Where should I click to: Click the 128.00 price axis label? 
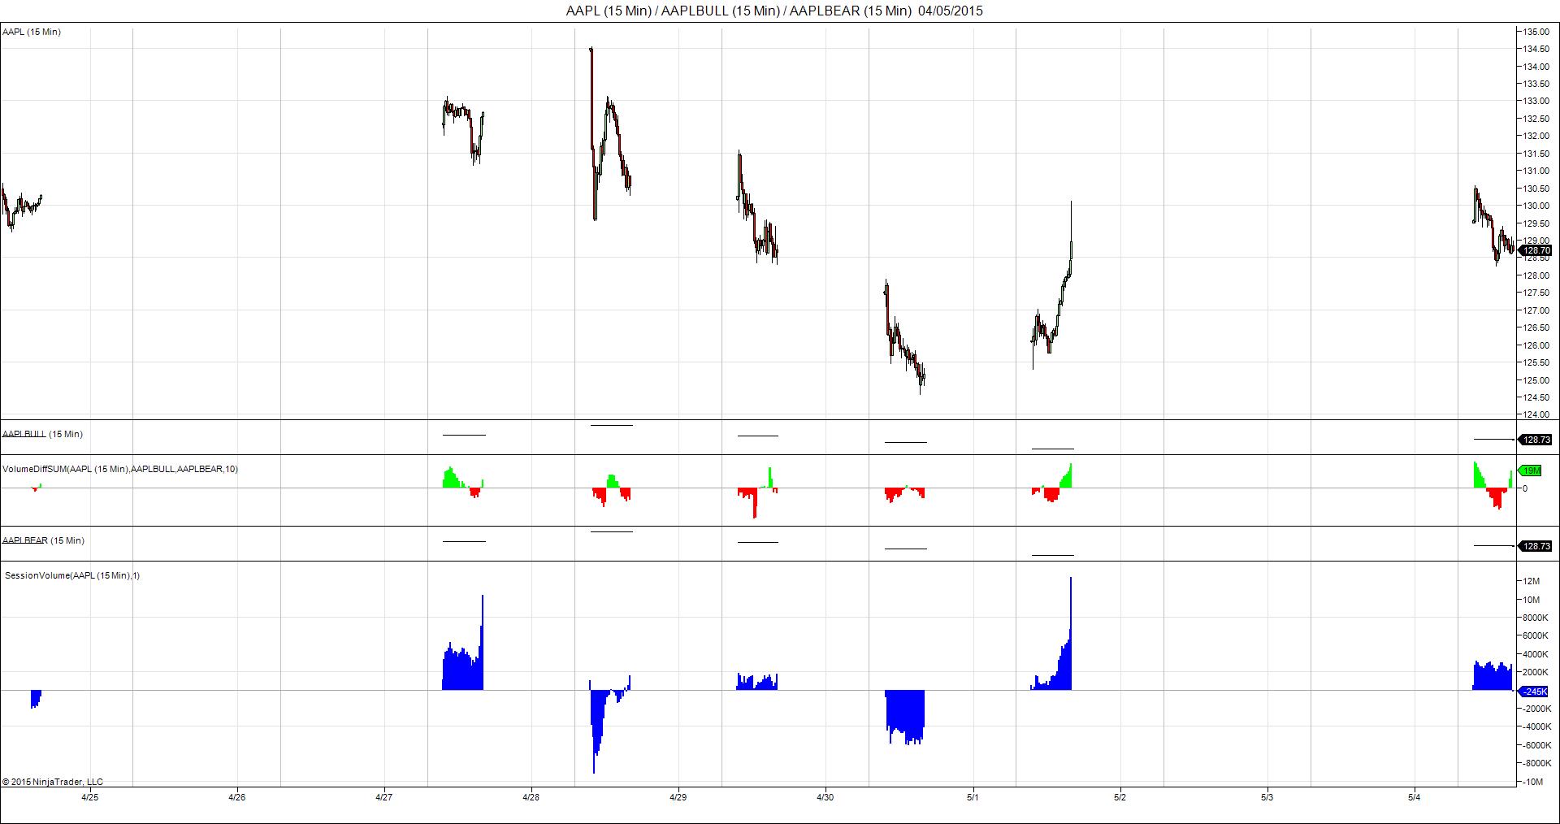[1536, 275]
